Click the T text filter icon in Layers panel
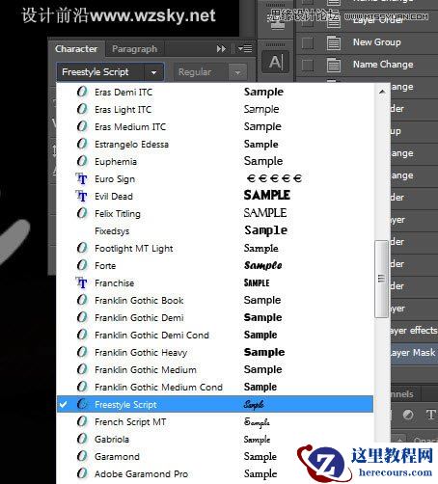The height and width of the screenshot is (484, 438). [x=430, y=415]
